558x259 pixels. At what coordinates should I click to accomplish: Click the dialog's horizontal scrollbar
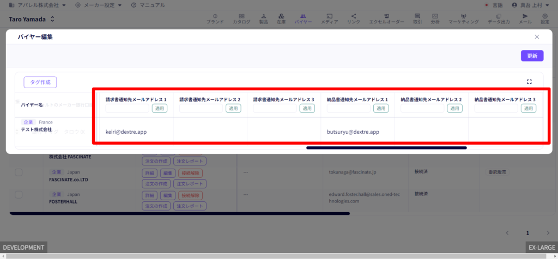click(386, 147)
